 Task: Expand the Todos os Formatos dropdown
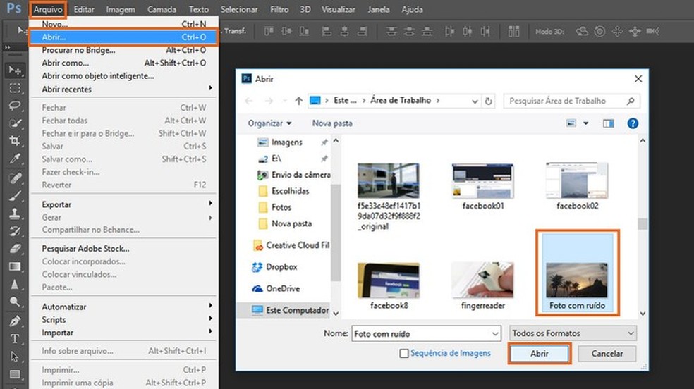(x=572, y=333)
